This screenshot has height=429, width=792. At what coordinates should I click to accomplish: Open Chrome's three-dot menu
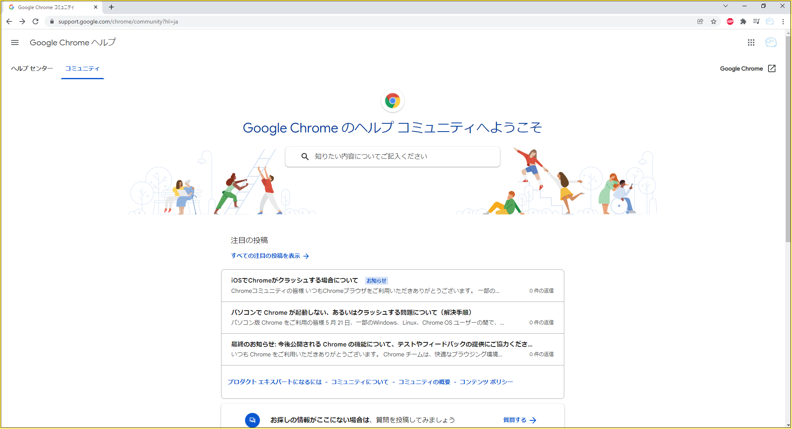(x=783, y=21)
